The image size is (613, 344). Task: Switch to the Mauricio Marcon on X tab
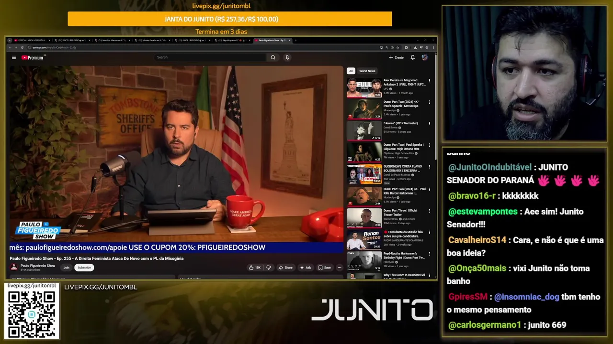113,40
